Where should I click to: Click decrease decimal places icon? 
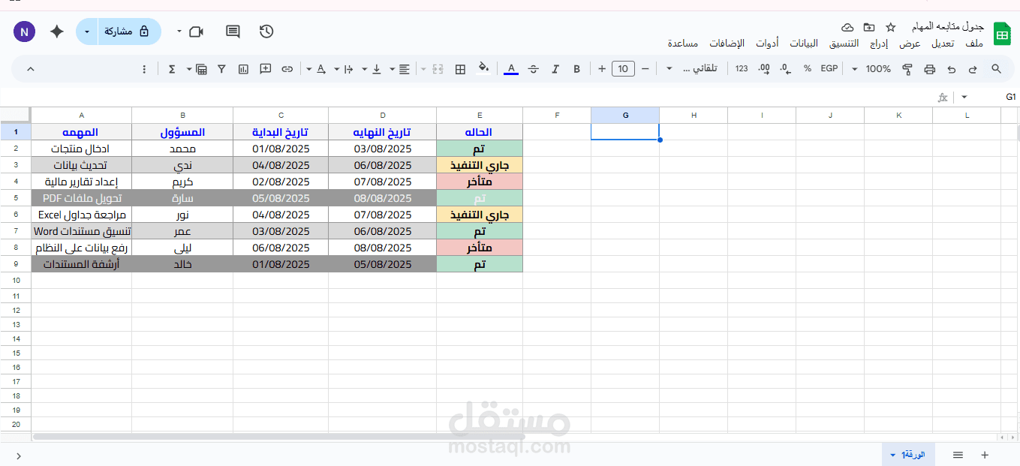pyautogui.click(x=786, y=69)
